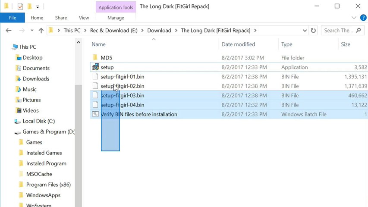Switch to the View ribbon tab
Screen dimensions: 368x207
tap(84, 18)
